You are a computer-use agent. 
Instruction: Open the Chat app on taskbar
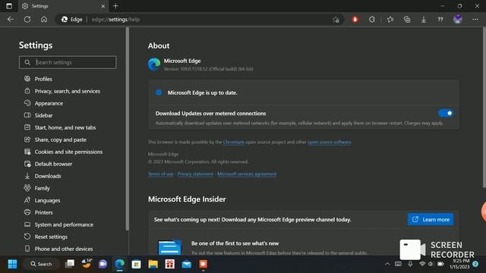(x=103, y=264)
